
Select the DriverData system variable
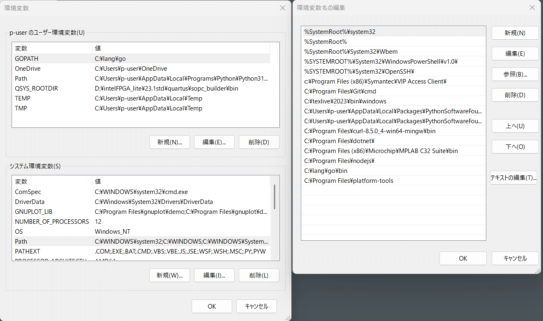(142, 202)
